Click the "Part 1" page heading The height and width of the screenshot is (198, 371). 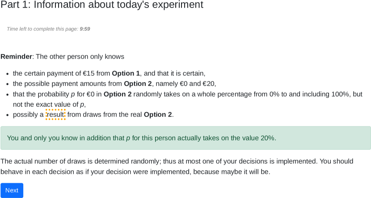tap(102, 5)
